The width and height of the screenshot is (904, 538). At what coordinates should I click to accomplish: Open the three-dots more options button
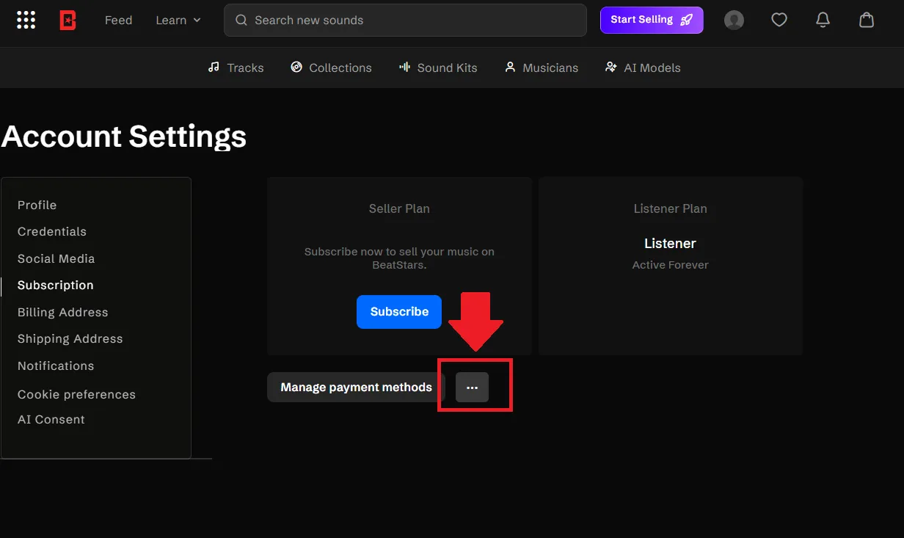coord(472,387)
